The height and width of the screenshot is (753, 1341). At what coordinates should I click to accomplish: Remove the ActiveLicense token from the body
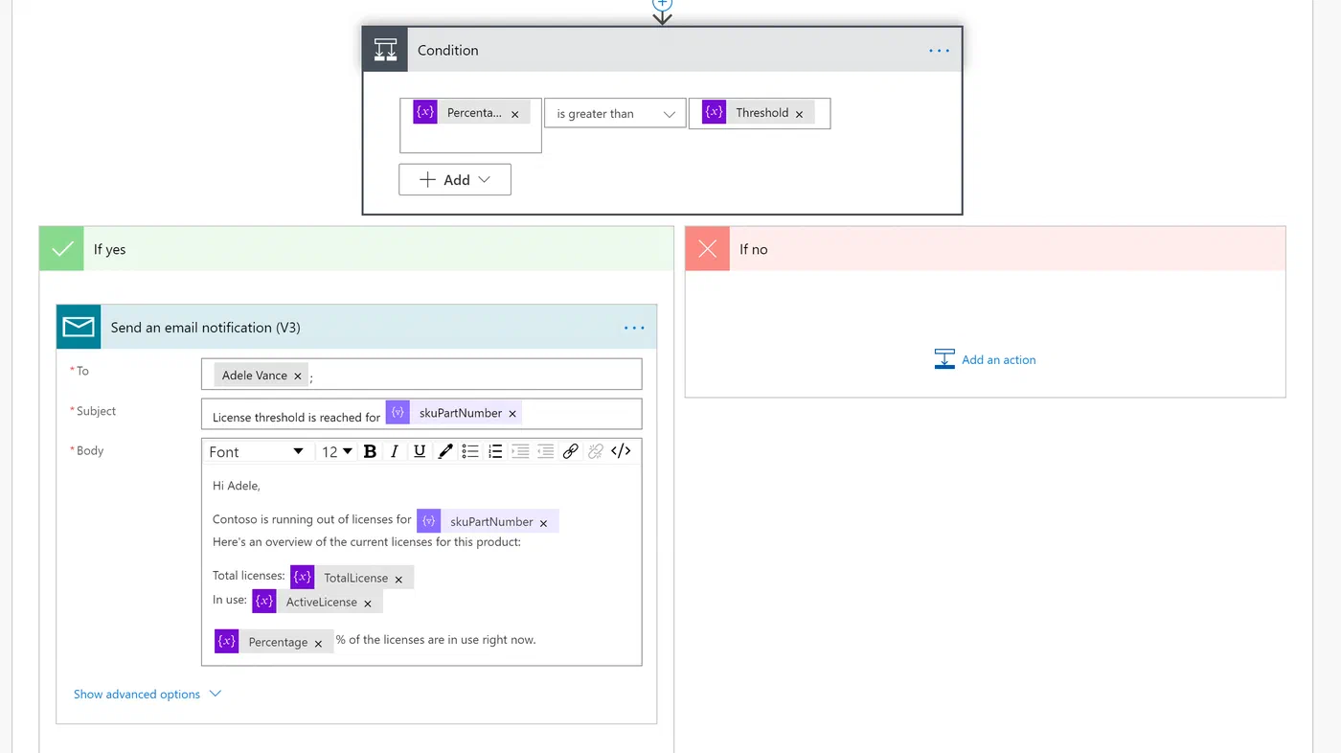click(x=368, y=604)
